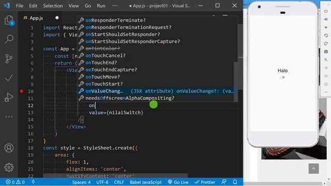This screenshot has width=331, height=186.
Task: Click emulator back triangle button
Action: (x=326, y=68)
